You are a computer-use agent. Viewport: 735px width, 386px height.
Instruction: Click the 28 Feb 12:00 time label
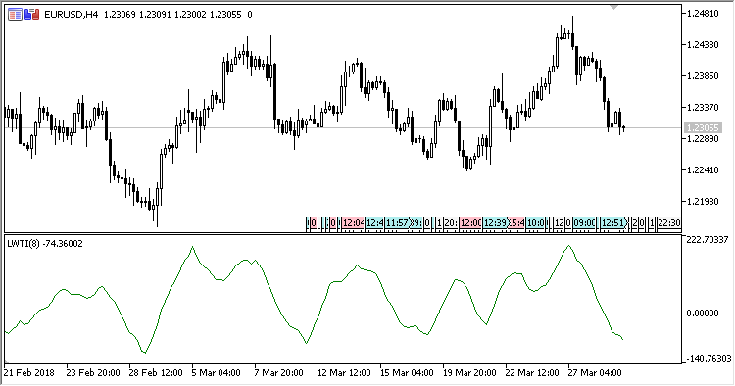(x=156, y=373)
